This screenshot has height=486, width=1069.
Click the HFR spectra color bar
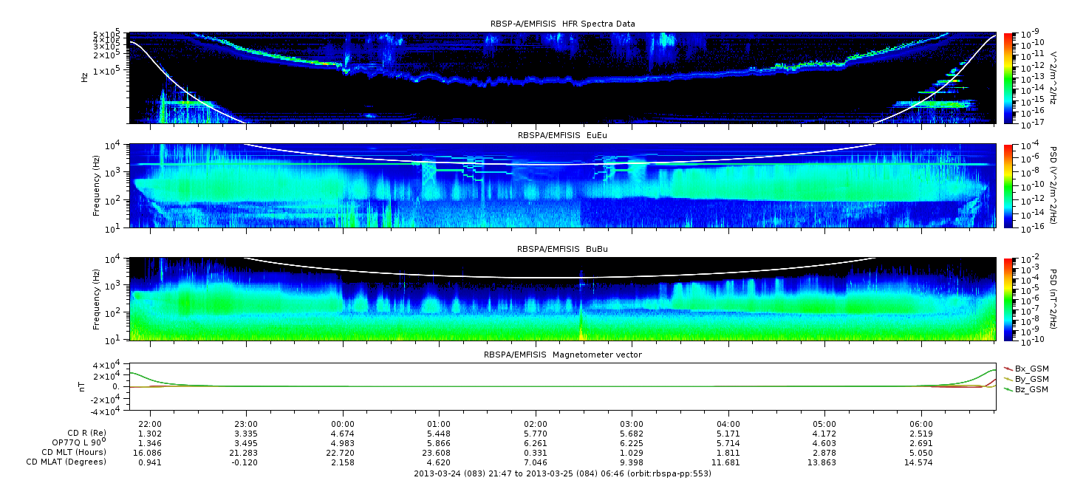1008,78
